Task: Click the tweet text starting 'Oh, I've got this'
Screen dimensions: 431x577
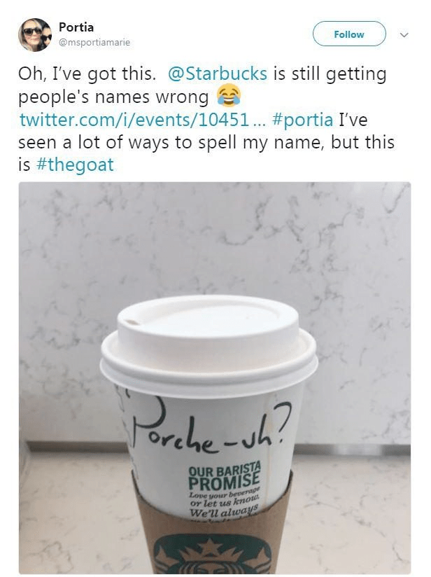Action: [x=206, y=119]
